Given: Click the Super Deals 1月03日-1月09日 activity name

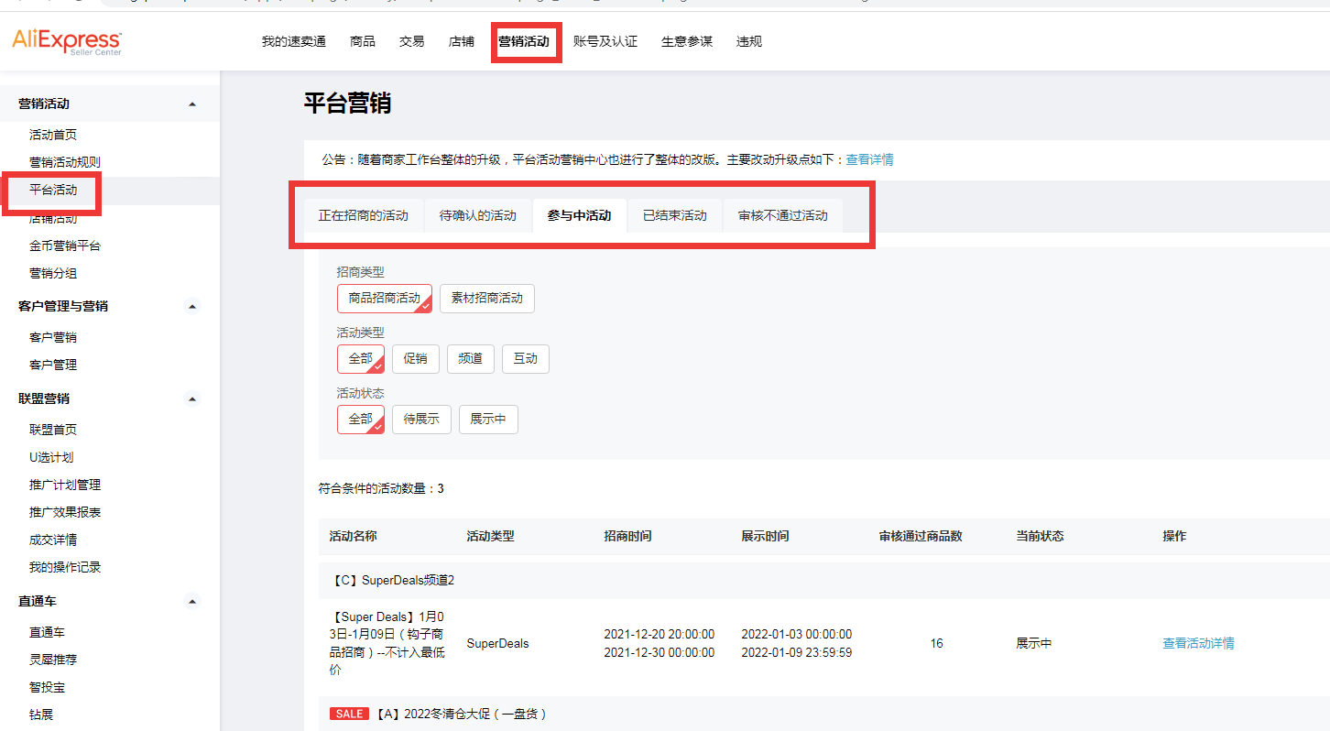Looking at the screenshot, I should click(387, 643).
